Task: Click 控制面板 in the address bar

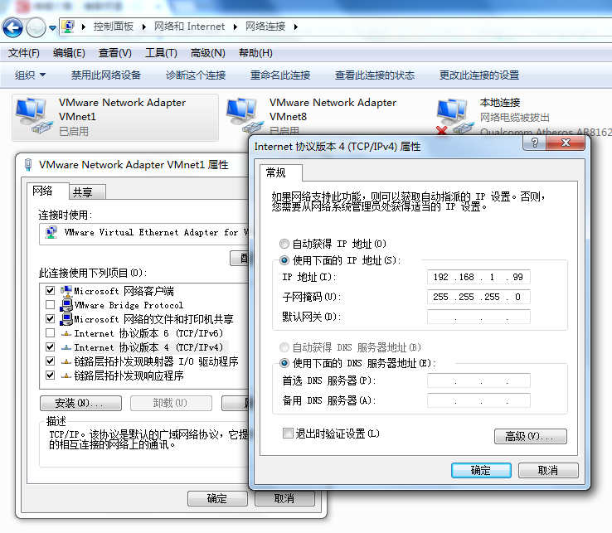Action: (x=113, y=27)
